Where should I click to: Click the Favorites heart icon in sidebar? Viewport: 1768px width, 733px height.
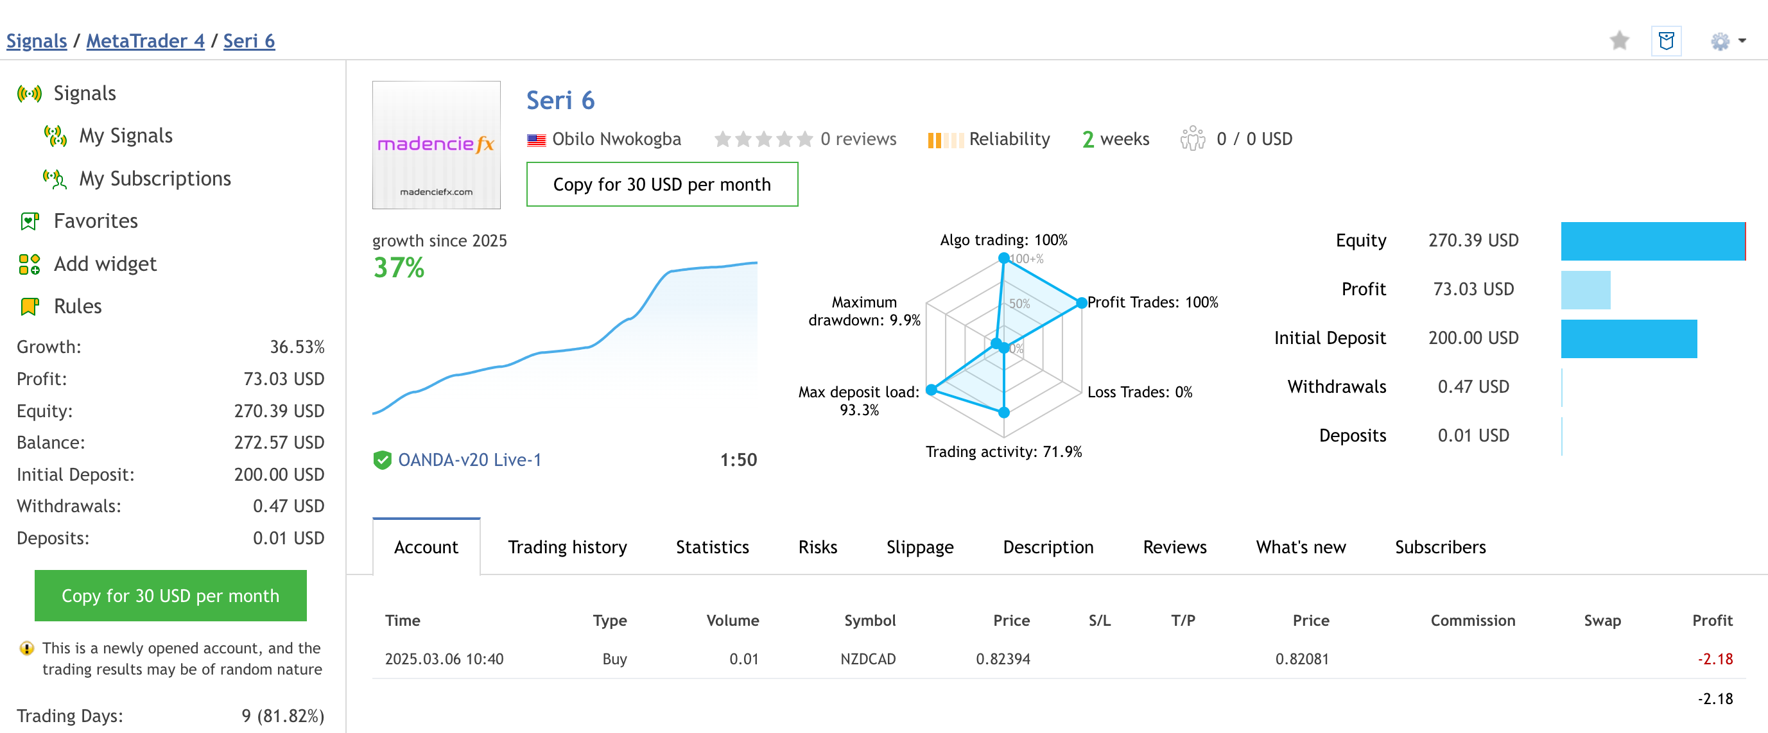pos(30,221)
